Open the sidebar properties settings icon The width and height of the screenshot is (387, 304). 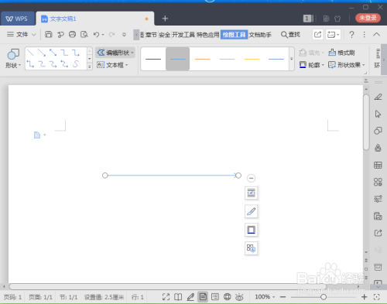(378, 199)
